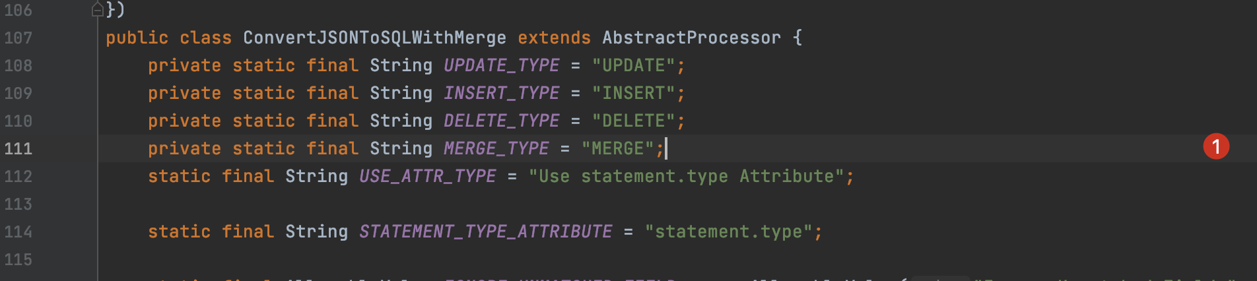Collapse the fold marker beside line 106
This screenshot has width=1257, height=281.
pos(97,10)
